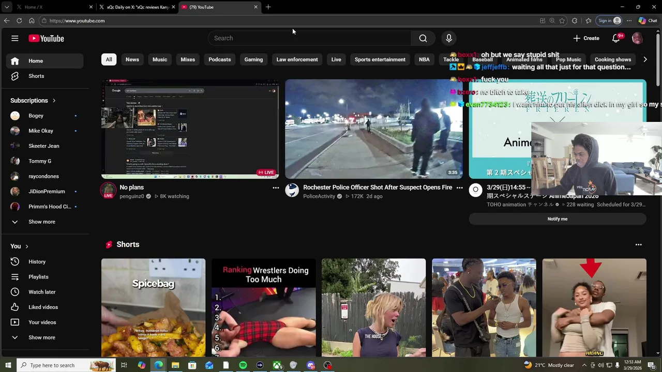Open the Skeeter Jean channel subscription
The image size is (662, 372).
click(44, 146)
